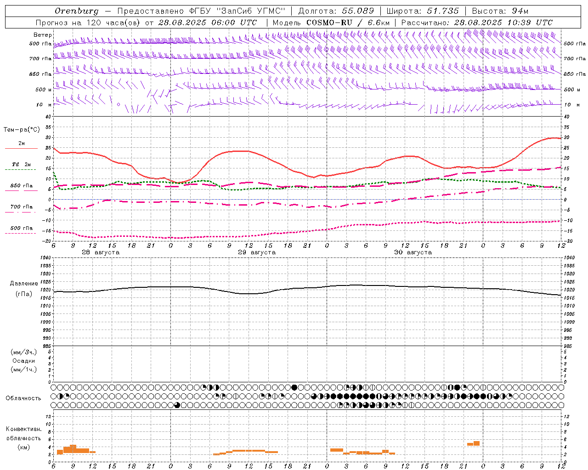Click the 'Осадки' precipitation label
The image size is (588, 470).
[x=24, y=361]
